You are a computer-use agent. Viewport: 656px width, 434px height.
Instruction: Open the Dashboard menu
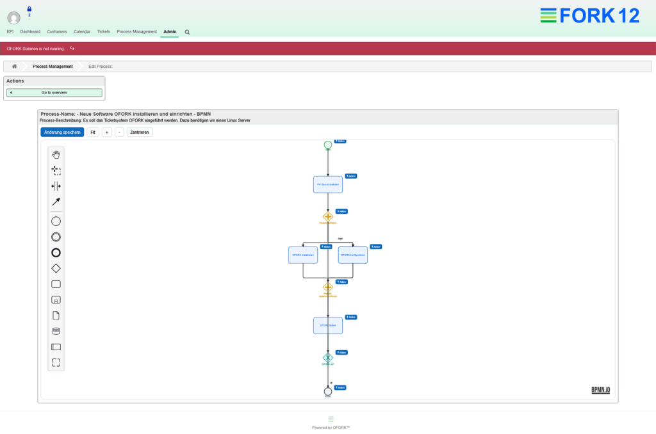point(30,32)
